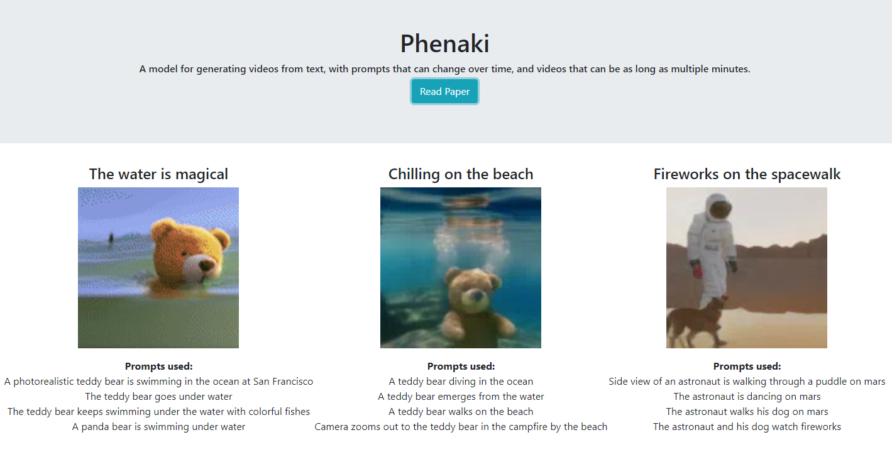The image size is (892, 469).
Task: Click the Phenaki model description subtitle
Action: 445,69
